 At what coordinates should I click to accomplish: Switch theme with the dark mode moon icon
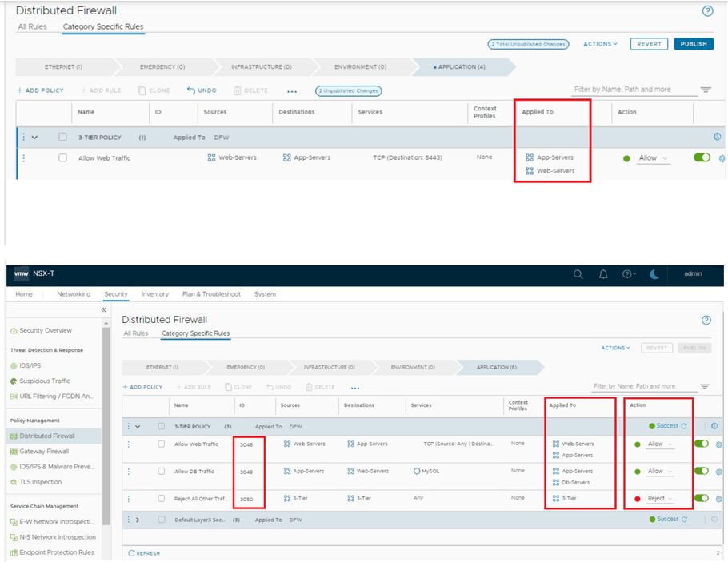[654, 274]
